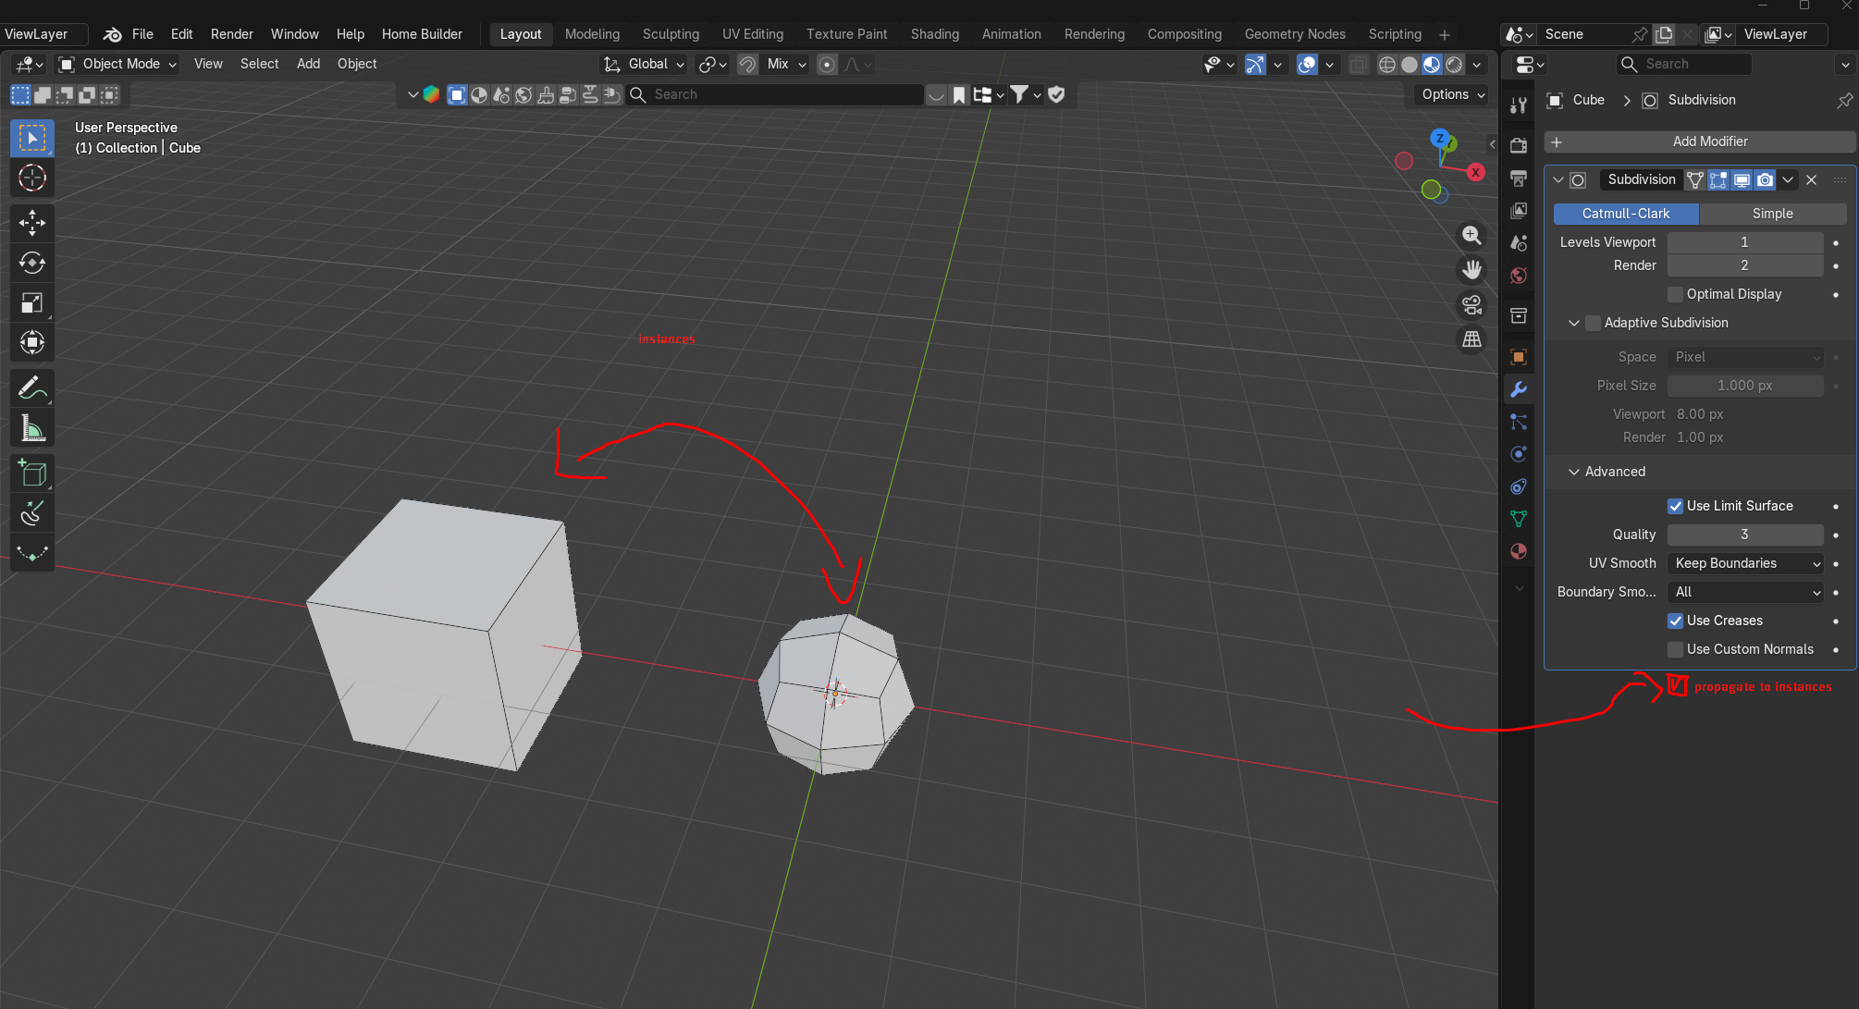The width and height of the screenshot is (1859, 1009).
Task: Open the Add menu in viewport header
Action: coord(308,64)
